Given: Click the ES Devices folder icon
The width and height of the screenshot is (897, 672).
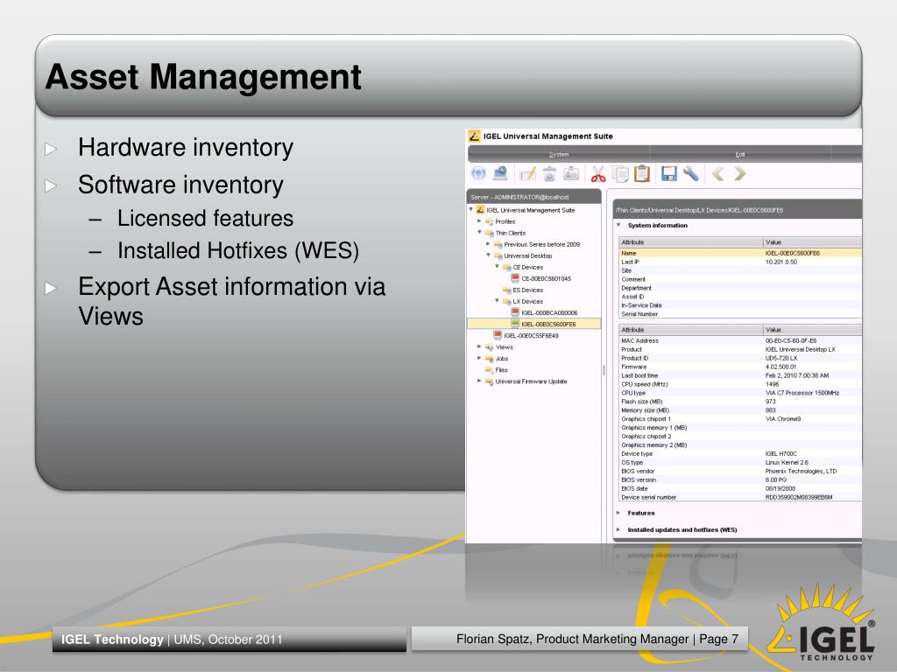Looking at the screenshot, I should point(506,290).
